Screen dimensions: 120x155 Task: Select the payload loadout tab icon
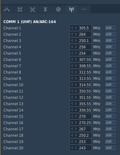[x=20, y=9]
